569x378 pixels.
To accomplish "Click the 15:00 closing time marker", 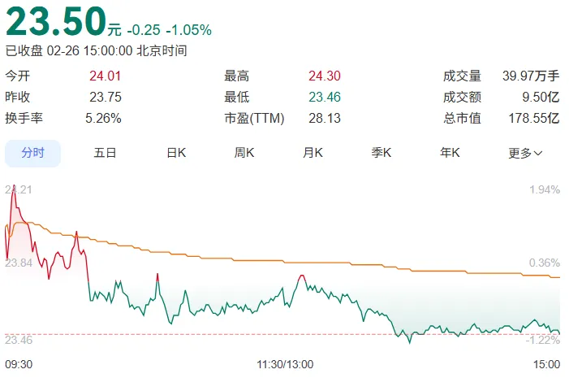I will (x=546, y=364).
